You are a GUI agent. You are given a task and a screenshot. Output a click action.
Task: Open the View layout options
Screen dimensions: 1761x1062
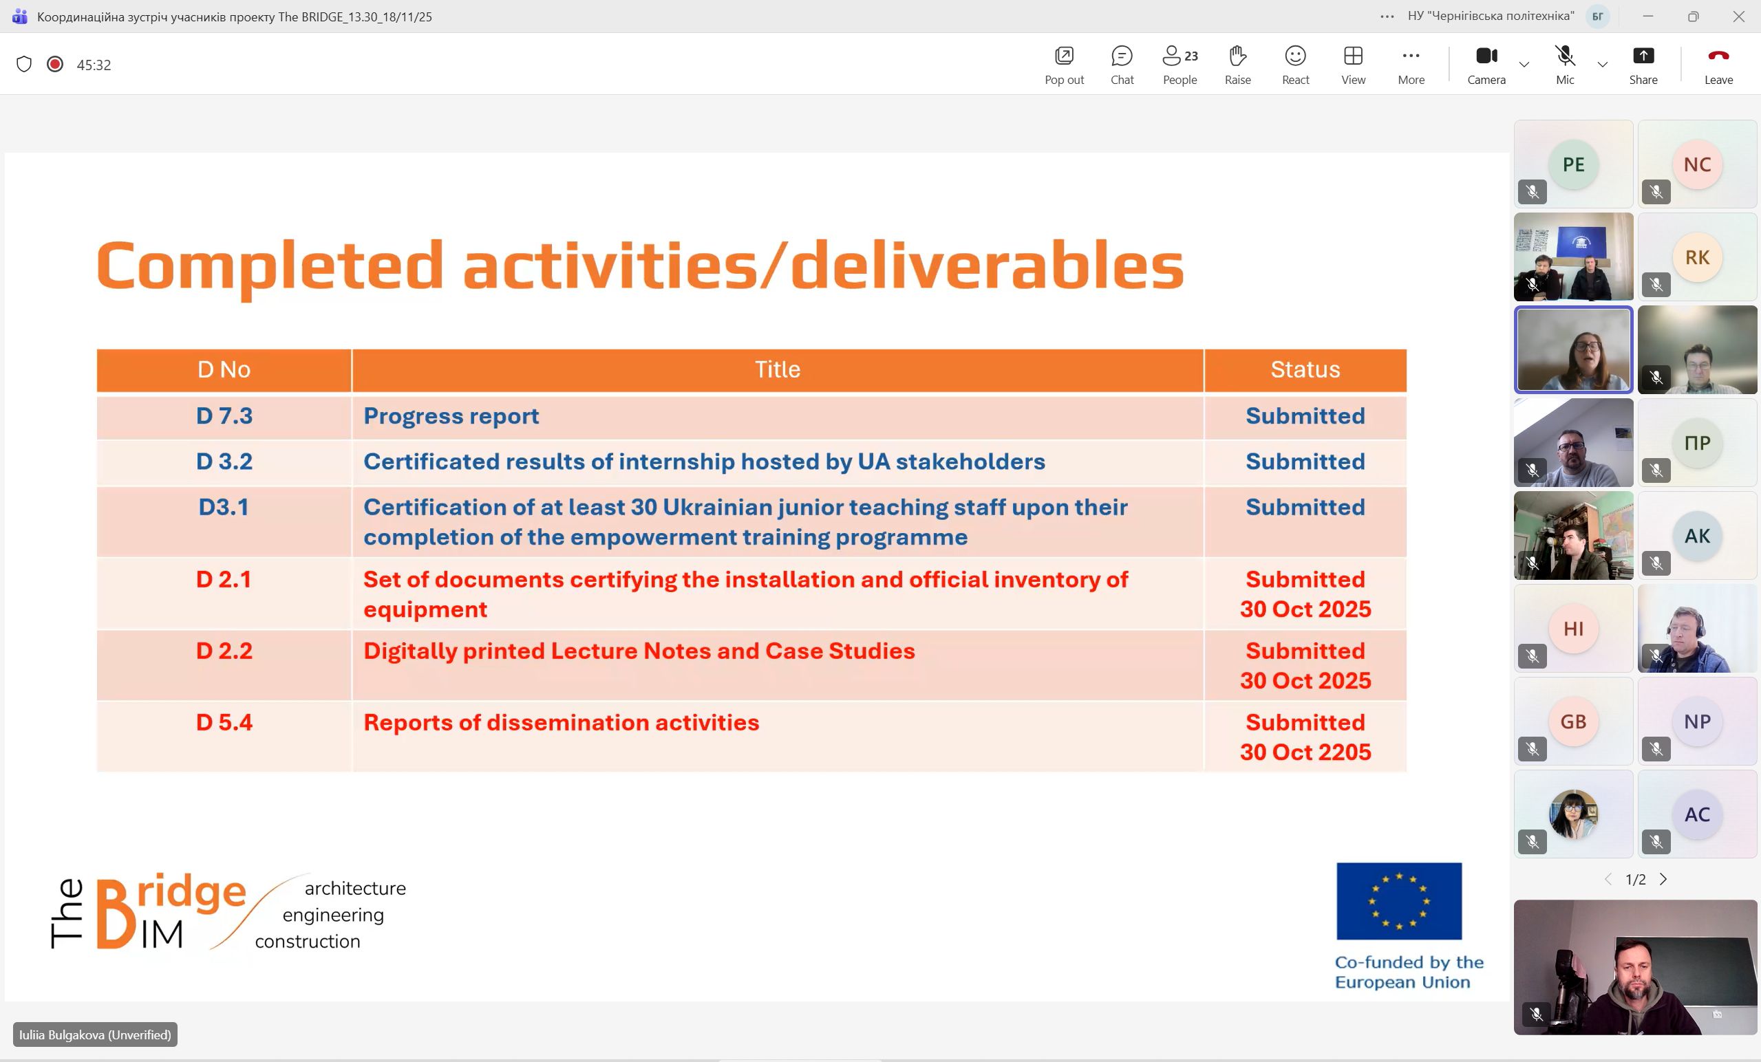1353,63
